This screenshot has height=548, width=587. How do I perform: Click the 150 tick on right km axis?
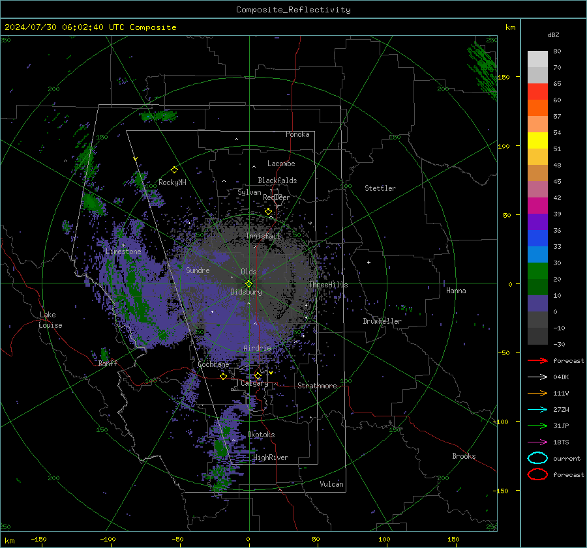[x=504, y=77]
